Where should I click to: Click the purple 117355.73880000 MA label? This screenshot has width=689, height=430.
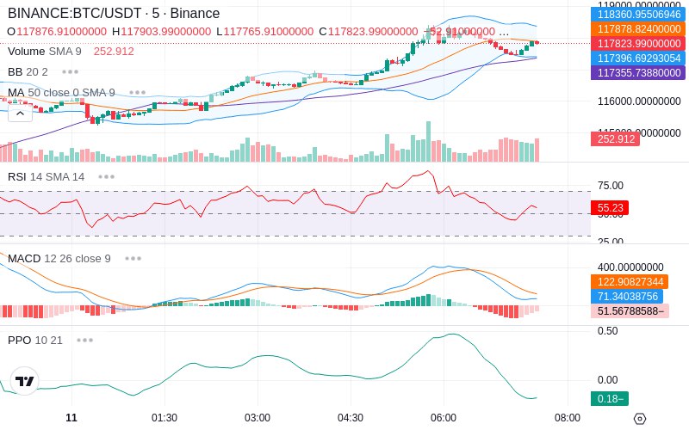638,72
